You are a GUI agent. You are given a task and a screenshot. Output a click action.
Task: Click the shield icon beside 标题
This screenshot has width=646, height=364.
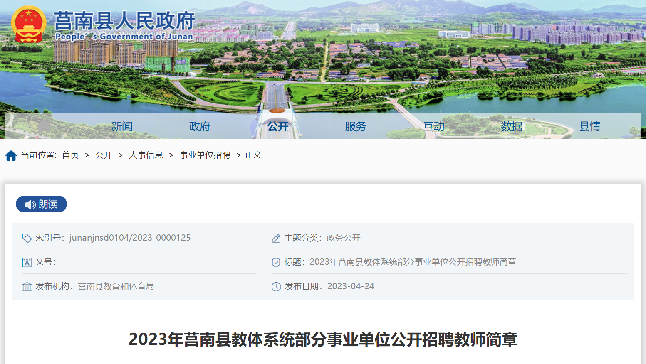click(276, 262)
